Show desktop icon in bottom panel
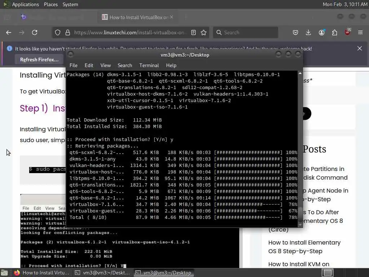The width and height of the screenshot is (369, 277). [4, 273]
